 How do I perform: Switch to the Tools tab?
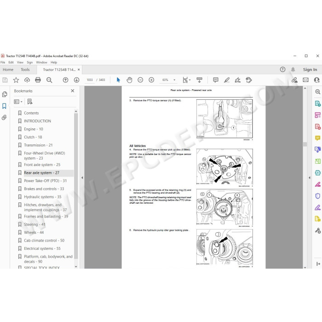pos(25,69)
